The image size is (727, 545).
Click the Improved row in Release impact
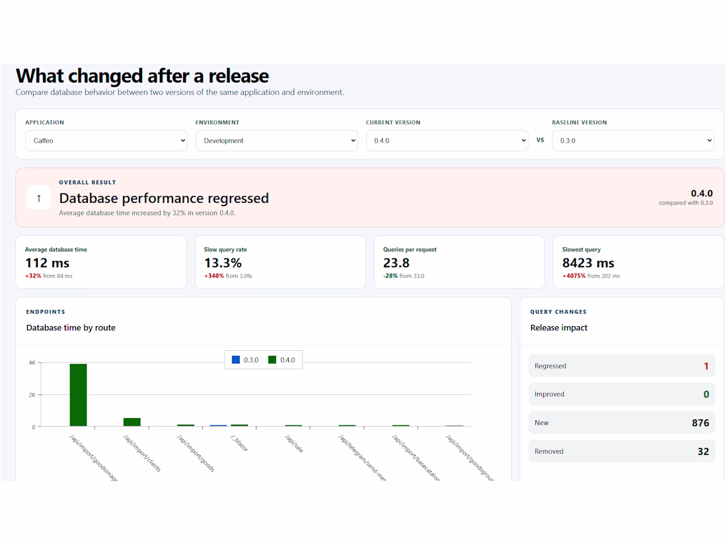(x=622, y=394)
